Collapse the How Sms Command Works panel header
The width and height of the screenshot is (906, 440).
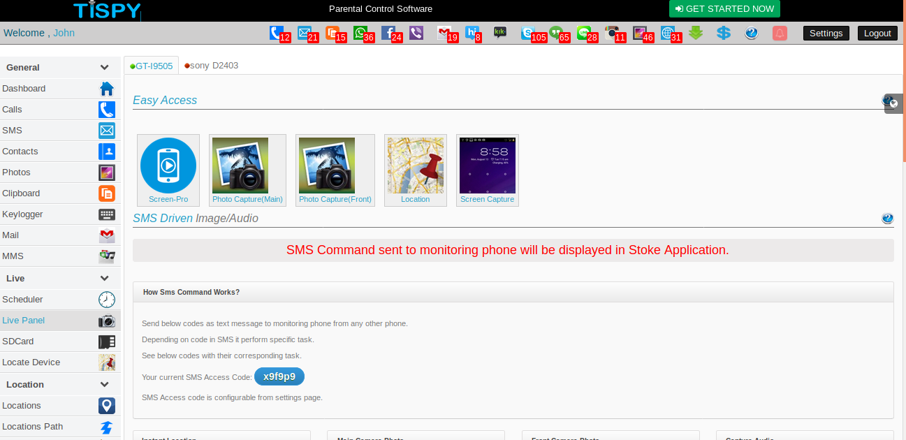point(513,292)
